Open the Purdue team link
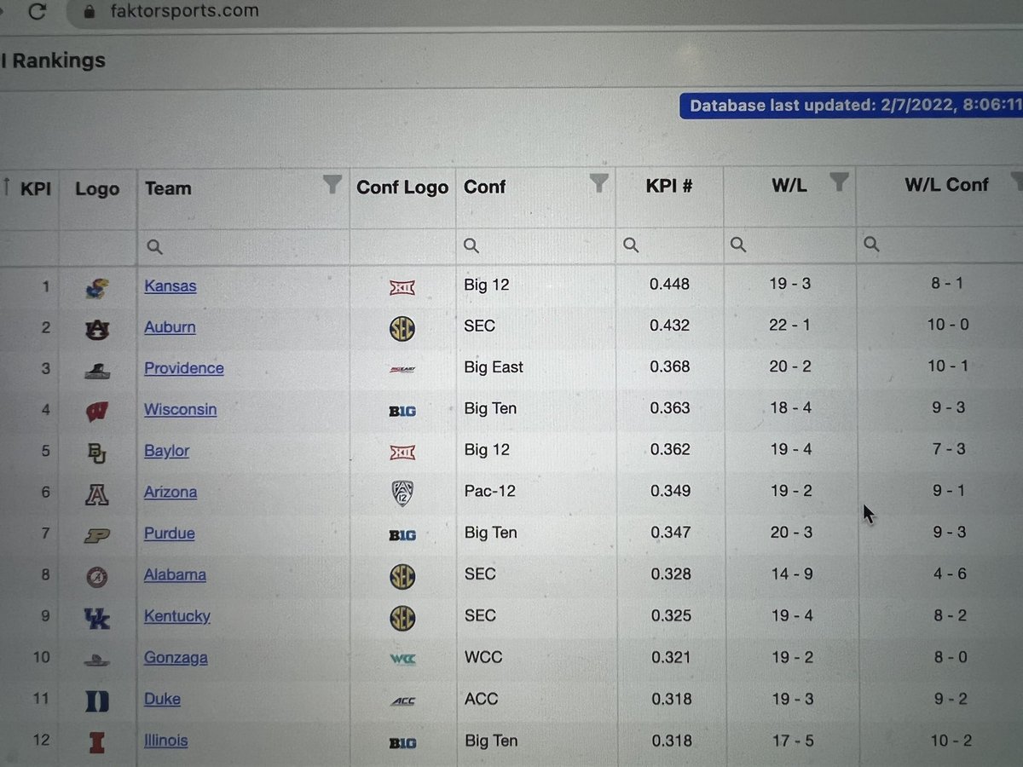1023x767 pixels. tap(170, 533)
